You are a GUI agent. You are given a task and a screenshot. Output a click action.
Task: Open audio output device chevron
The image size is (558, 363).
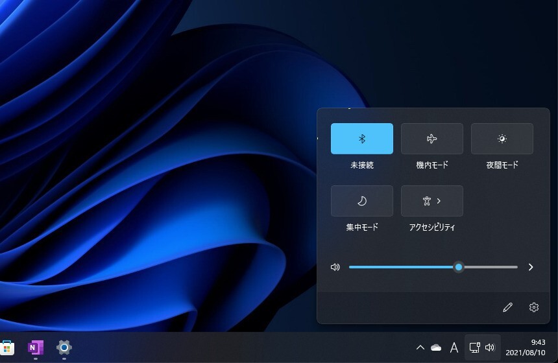[x=531, y=267]
